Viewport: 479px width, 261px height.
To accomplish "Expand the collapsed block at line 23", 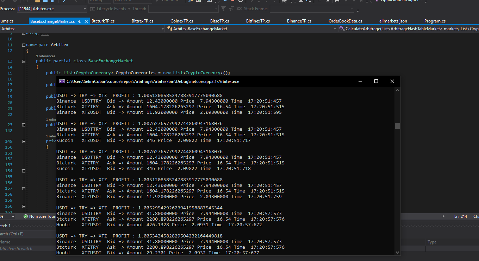I will 24,125.
